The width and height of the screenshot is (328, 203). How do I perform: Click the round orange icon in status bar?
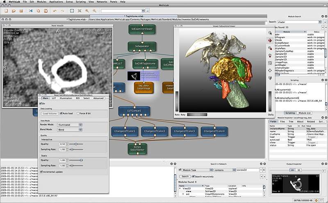pos(316,201)
